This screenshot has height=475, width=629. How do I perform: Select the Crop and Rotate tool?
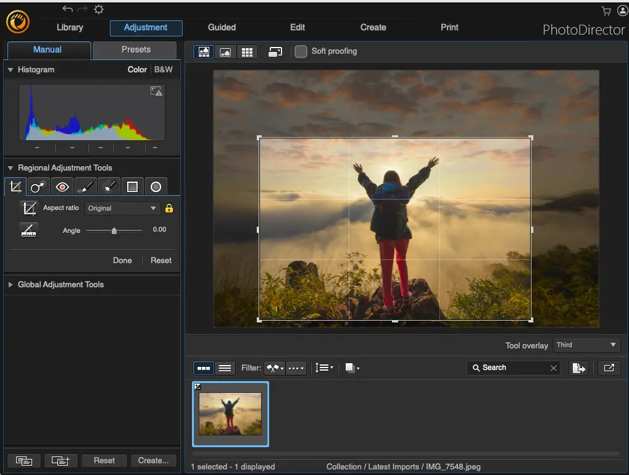[15, 186]
